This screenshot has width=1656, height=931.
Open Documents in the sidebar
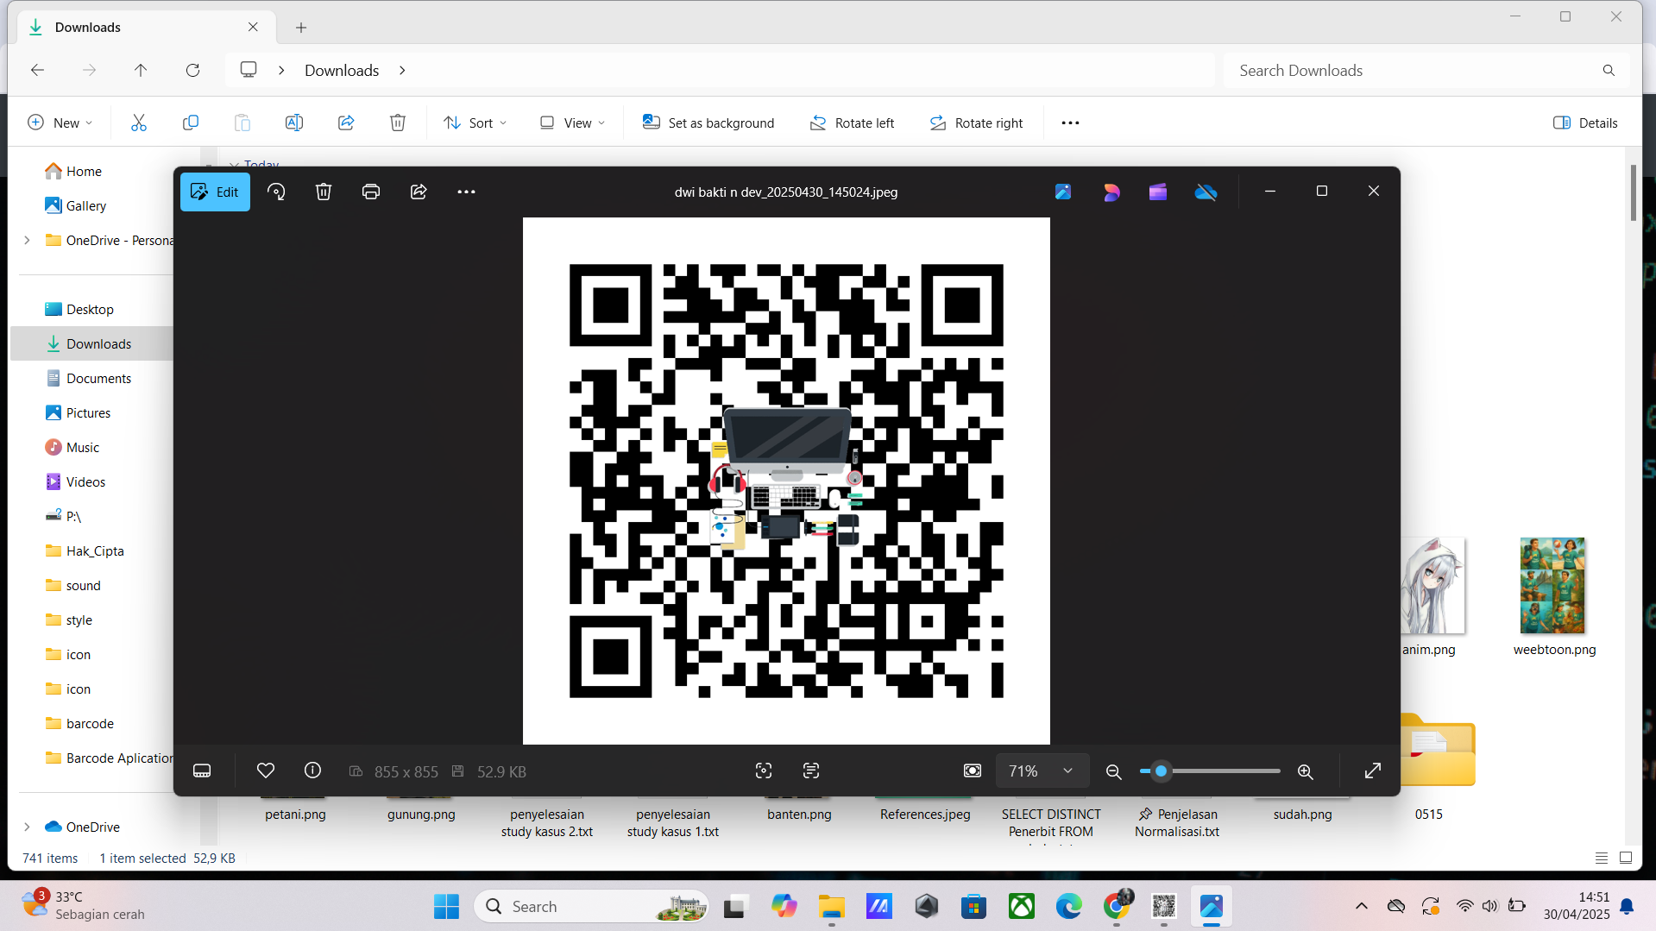98,378
